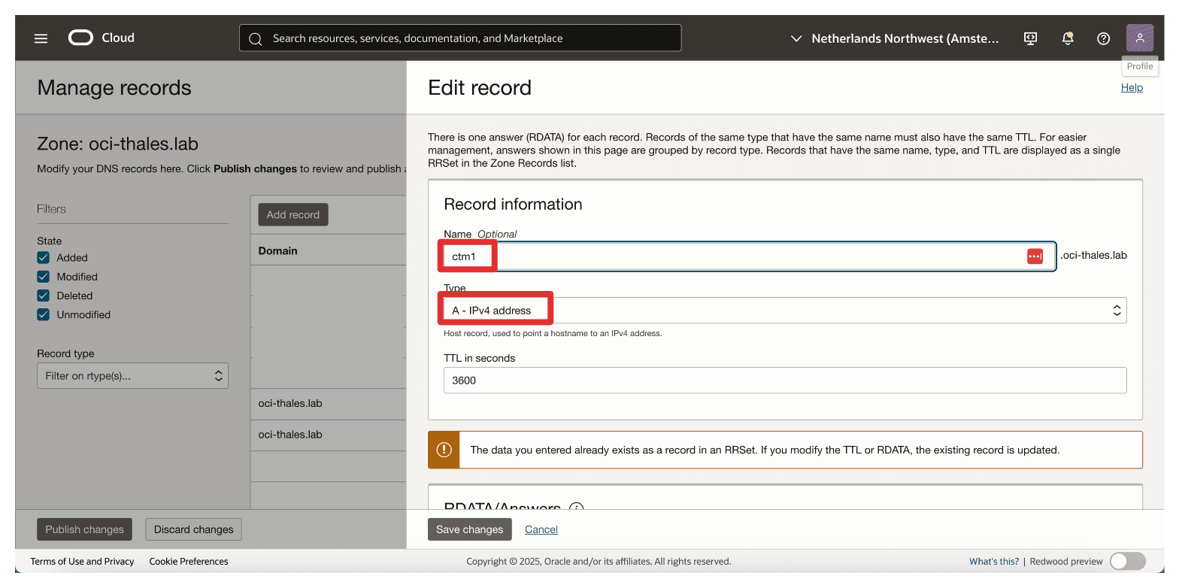The height and width of the screenshot is (588, 1179).
Task: Uncheck the Unmodified state filter
Action: click(x=44, y=314)
